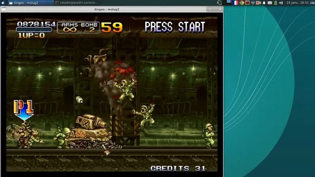Click the yellow timer 59
Viewport: 315px width, 177px height.
[x=112, y=28]
